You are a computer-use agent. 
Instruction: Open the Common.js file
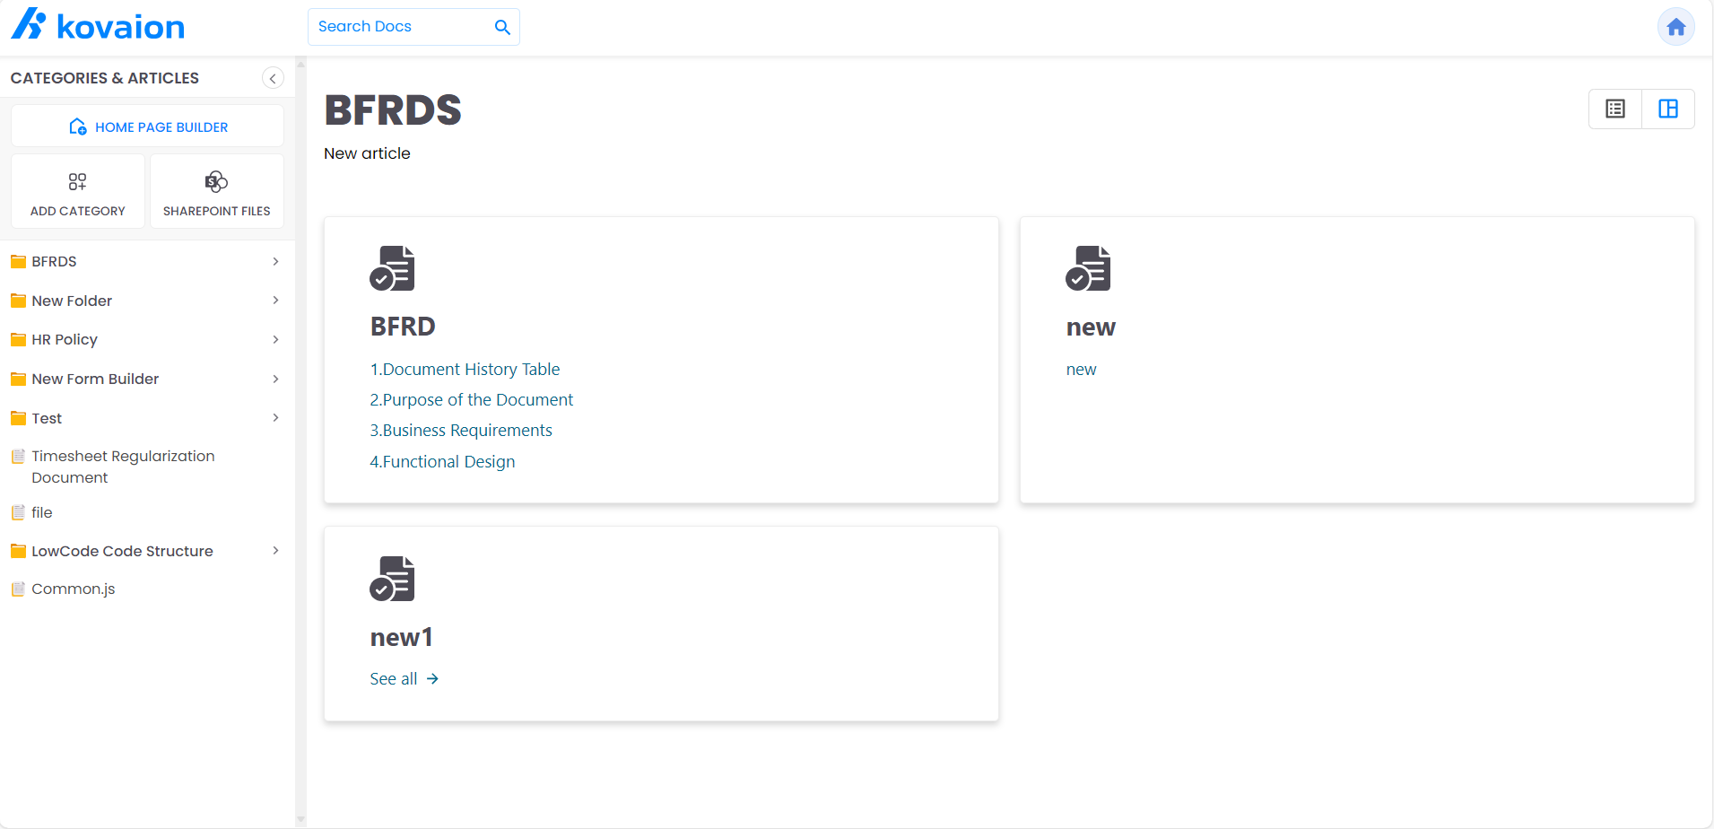coord(74,589)
